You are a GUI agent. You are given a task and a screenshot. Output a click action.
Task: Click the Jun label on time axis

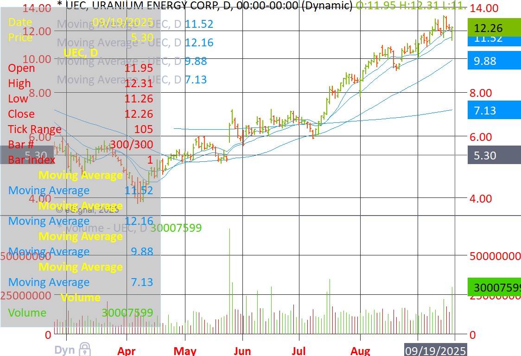tap(242, 350)
